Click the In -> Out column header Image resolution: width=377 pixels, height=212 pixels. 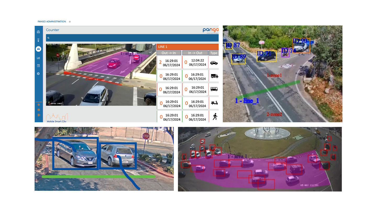click(x=195, y=53)
